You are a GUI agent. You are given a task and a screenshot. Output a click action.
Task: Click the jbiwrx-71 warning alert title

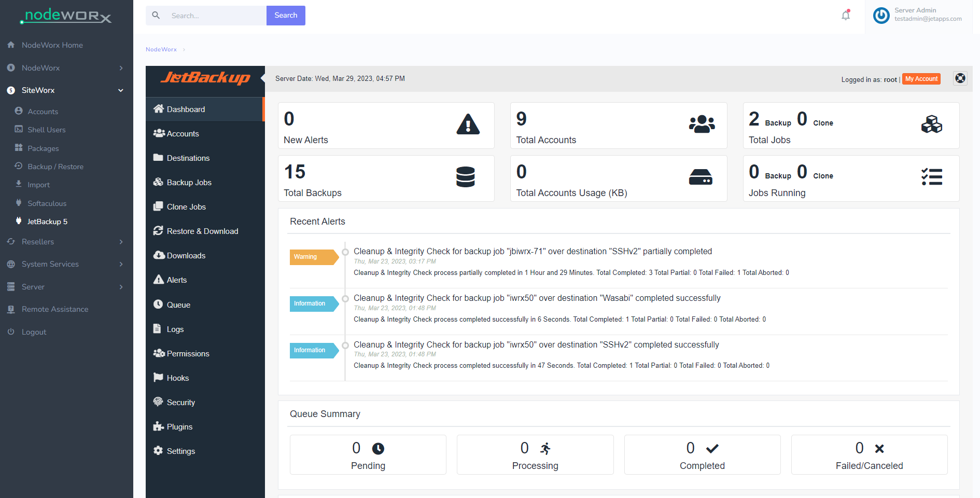point(533,251)
